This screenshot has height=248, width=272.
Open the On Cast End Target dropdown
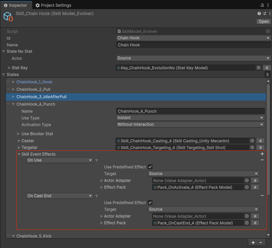pyautogui.click(x=203, y=209)
